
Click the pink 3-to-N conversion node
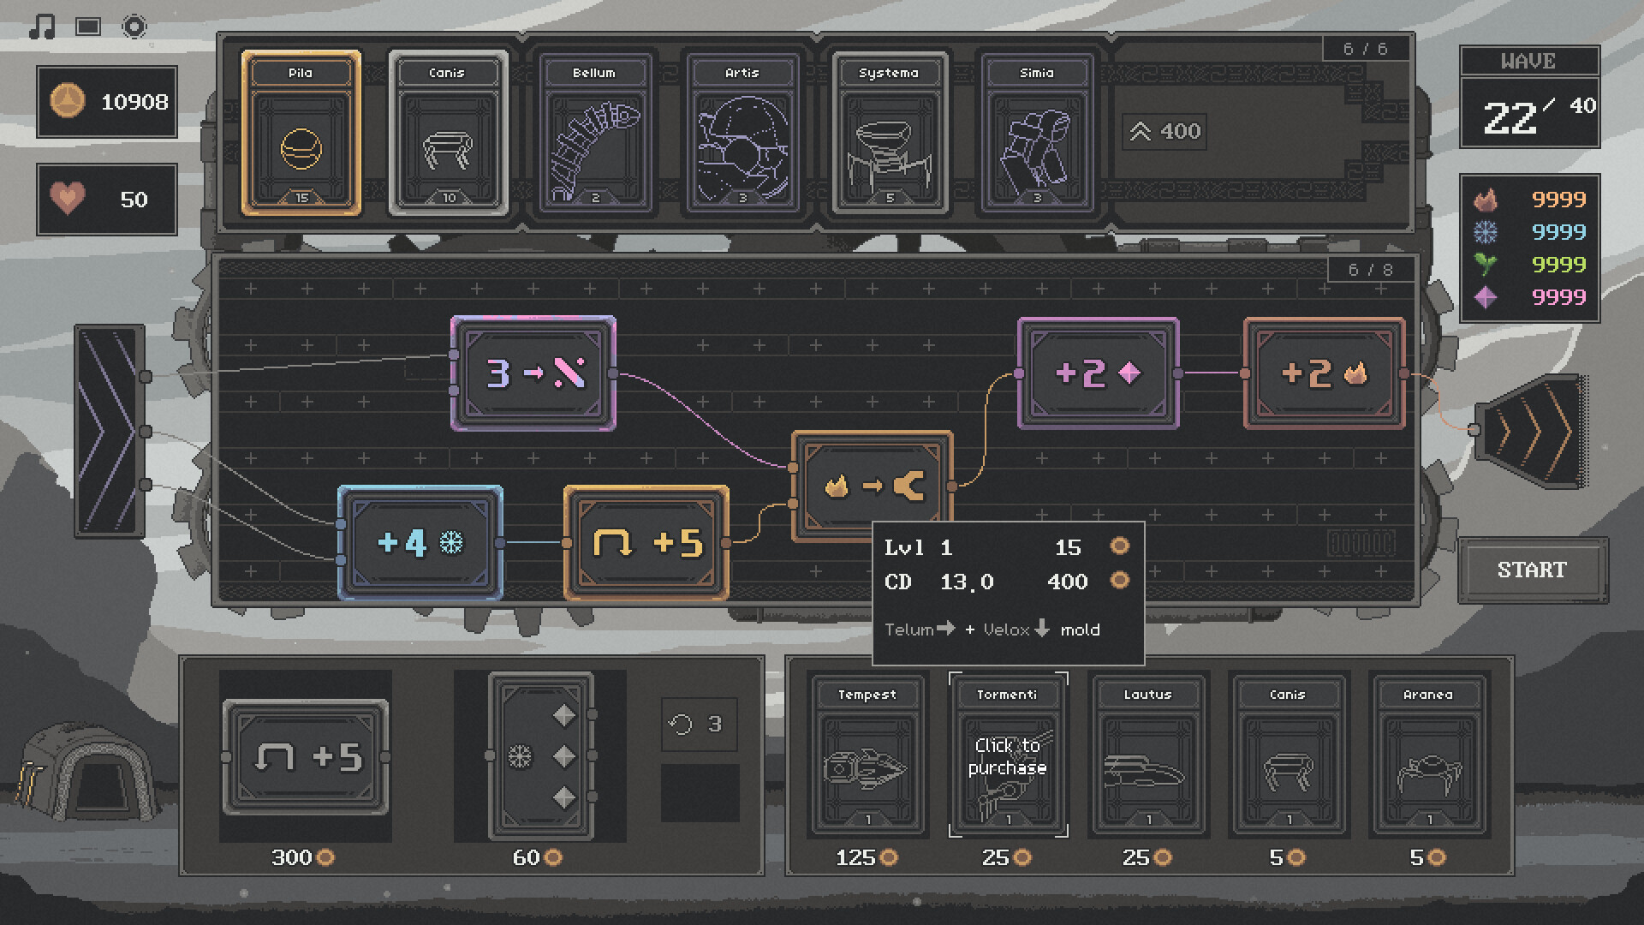533,373
